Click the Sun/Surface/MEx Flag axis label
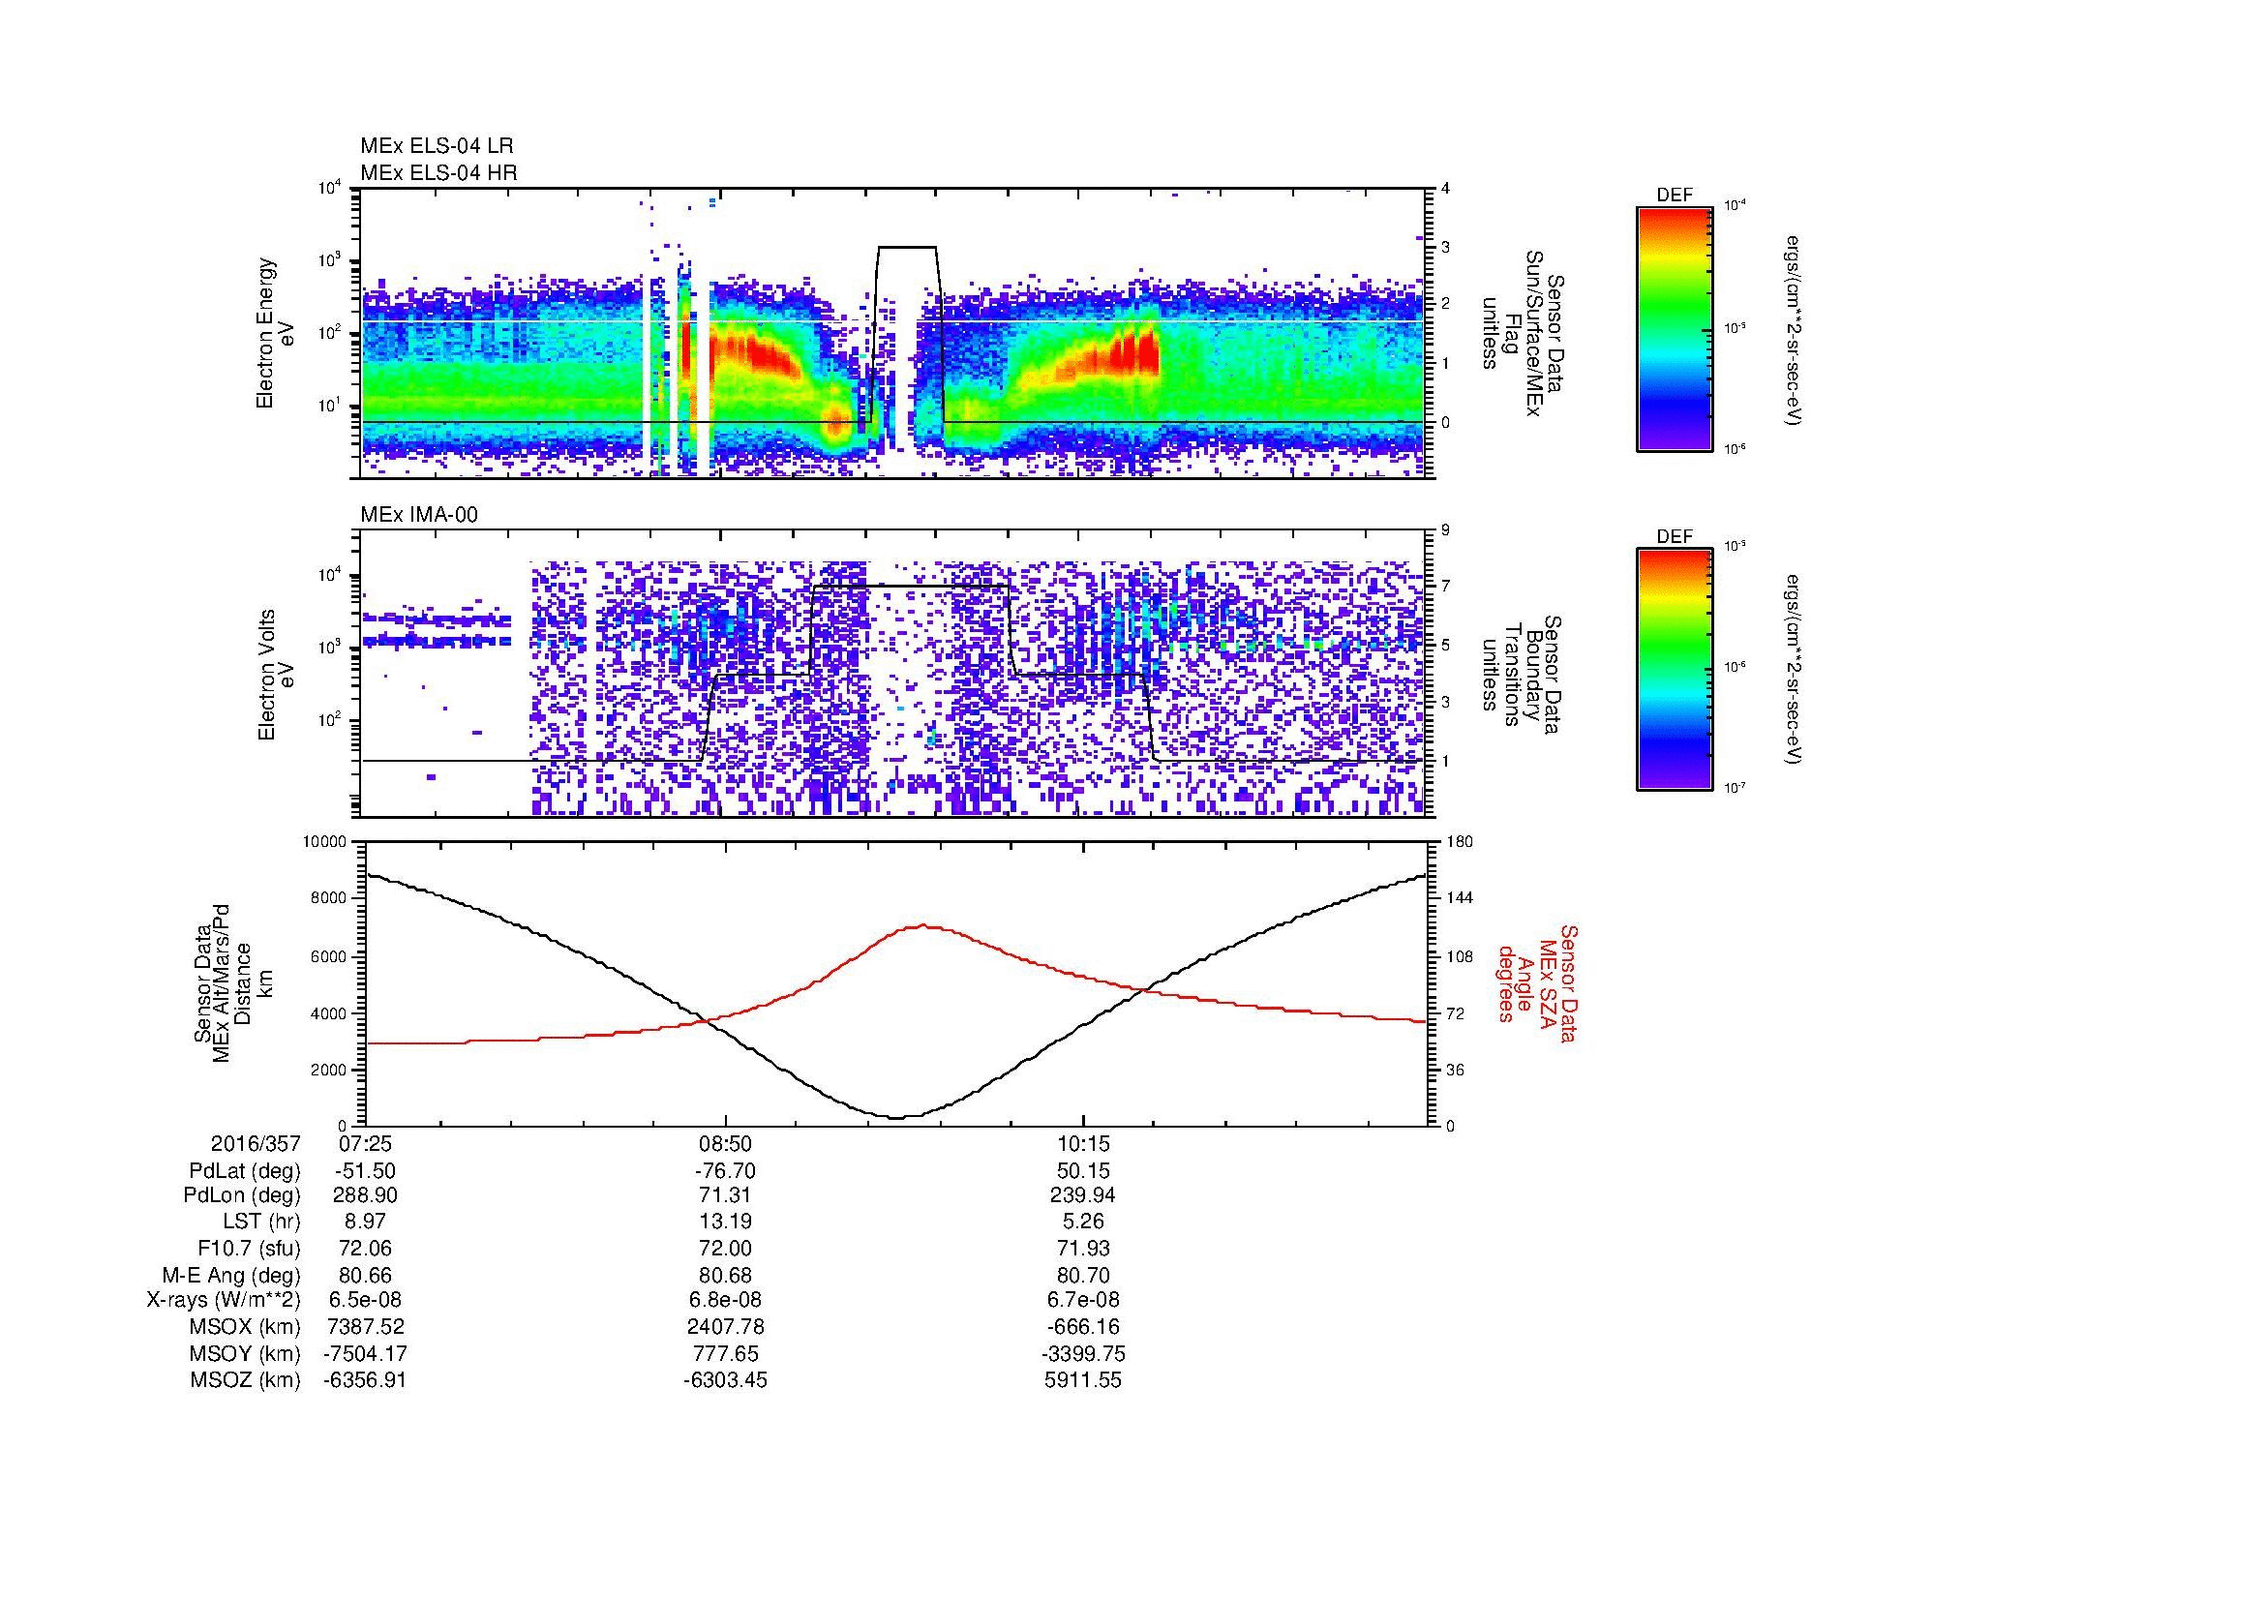The image size is (2264, 1600). click(1524, 333)
